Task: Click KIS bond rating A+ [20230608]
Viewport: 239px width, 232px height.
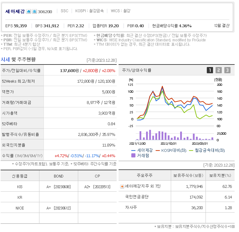Action: pos(58,187)
